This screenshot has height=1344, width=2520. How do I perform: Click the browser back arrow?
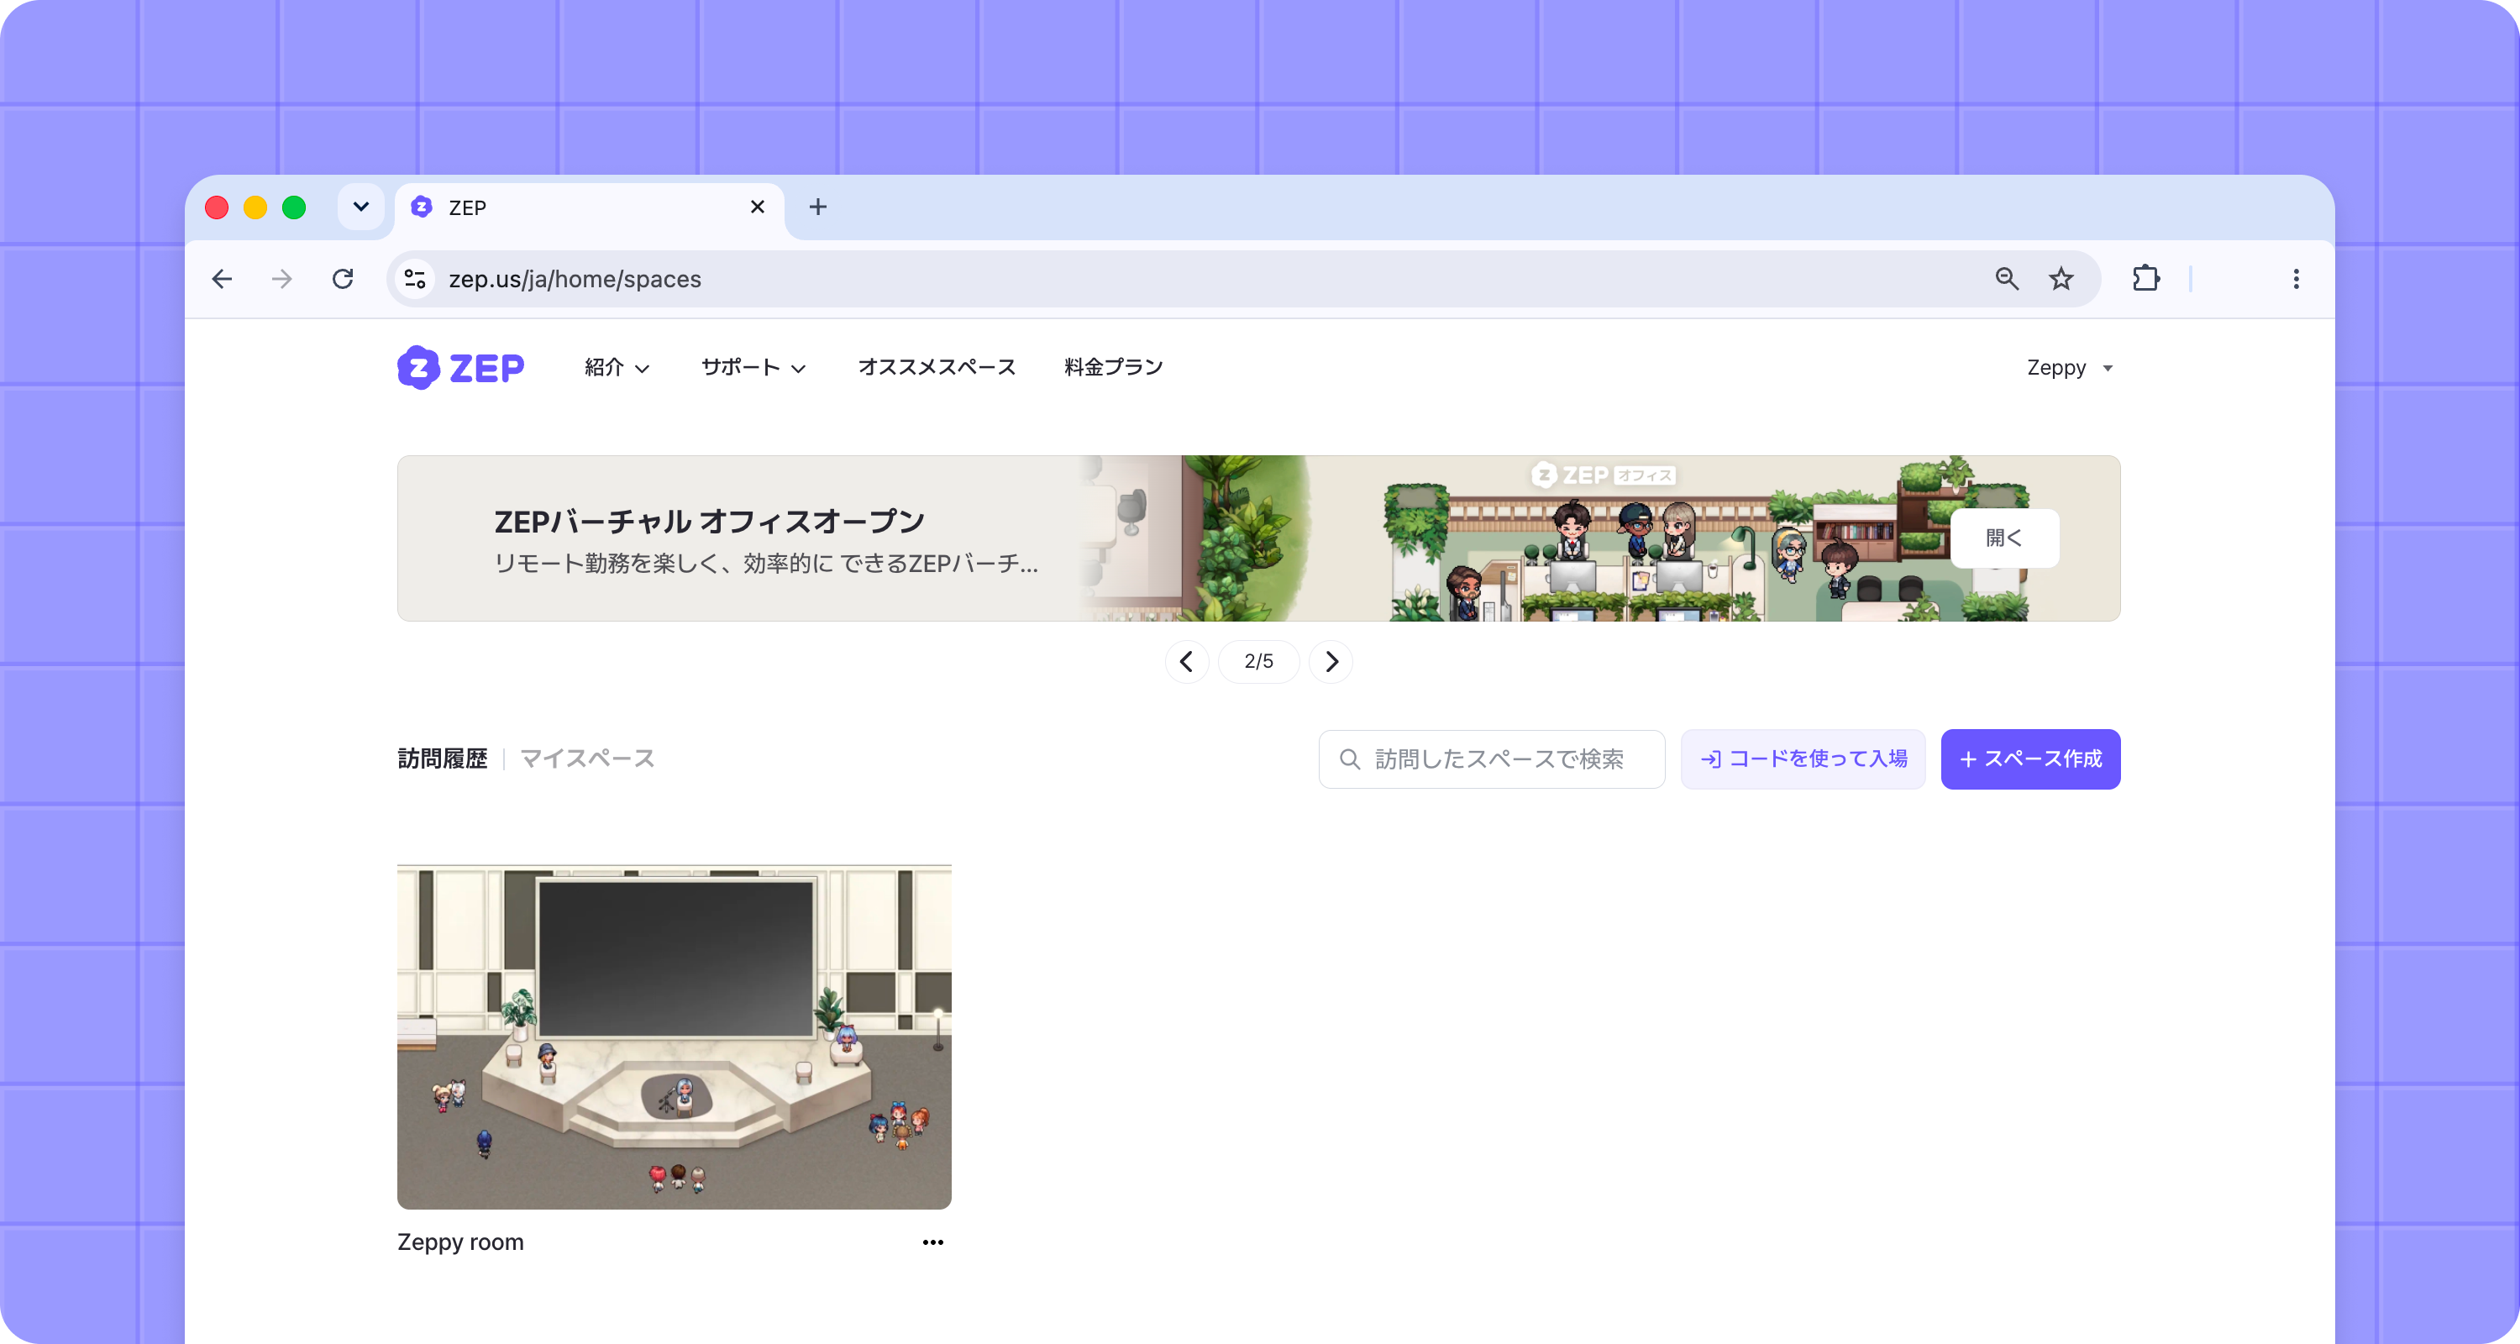(222, 280)
